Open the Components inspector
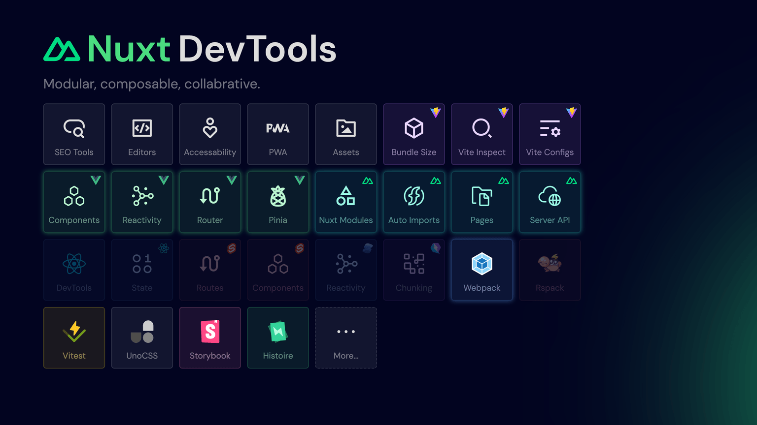 [x=74, y=202]
